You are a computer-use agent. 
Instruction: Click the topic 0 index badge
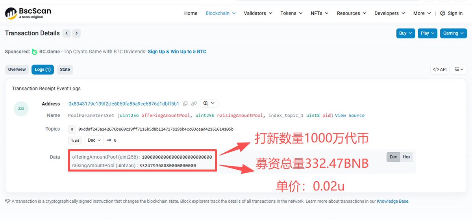[x=72, y=129]
